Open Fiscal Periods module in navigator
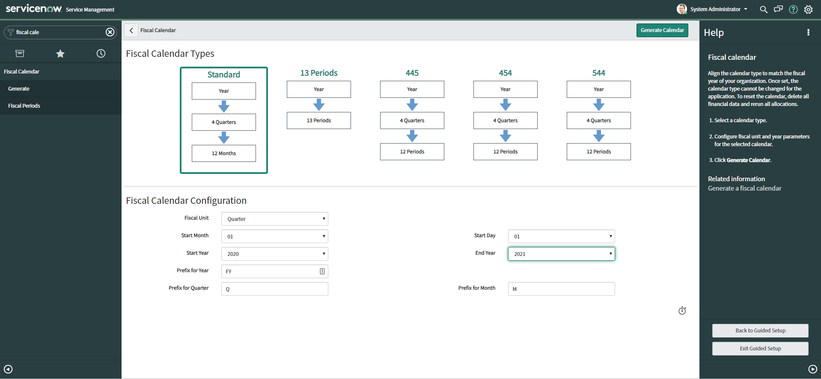 [61, 106]
